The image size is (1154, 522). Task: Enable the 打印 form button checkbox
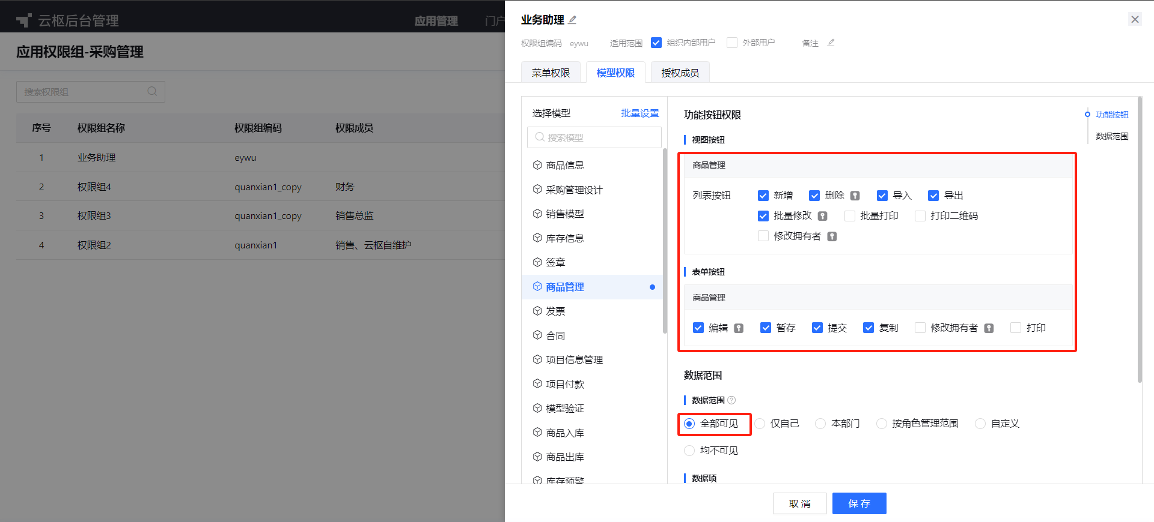tap(1016, 328)
